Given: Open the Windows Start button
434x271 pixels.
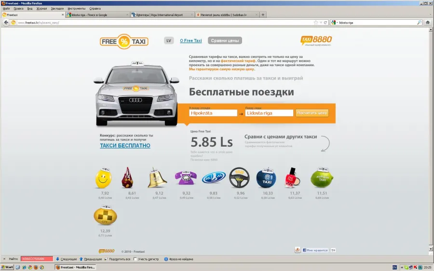Looking at the screenshot, I should [x=7, y=267].
